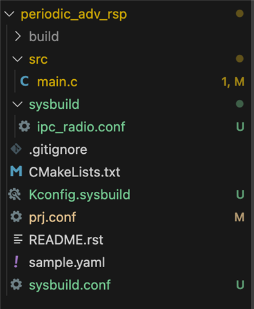Expand the build folder chevron

18,37
